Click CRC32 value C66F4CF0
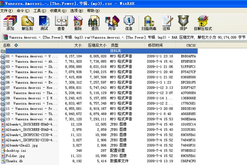Screen dimensions: 247x165 (x=188, y=161)
